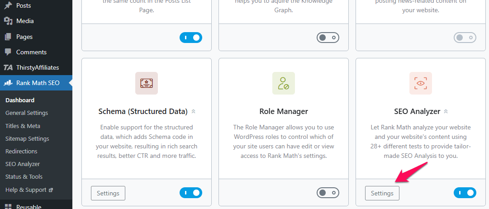The width and height of the screenshot is (489, 209).
Task: Click the Reusable blocks icon
Action: [x=8, y=206]
